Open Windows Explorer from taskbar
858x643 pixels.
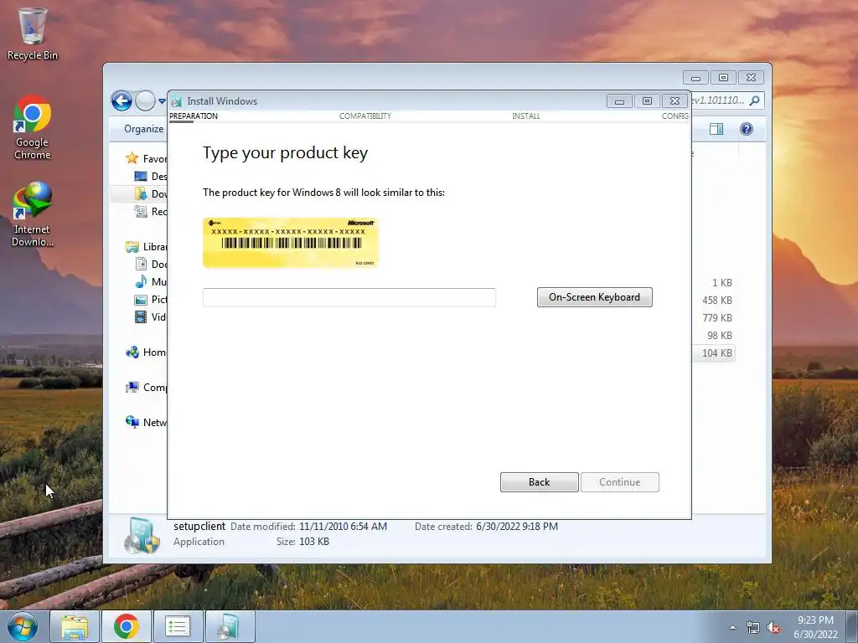coord(75,626)
